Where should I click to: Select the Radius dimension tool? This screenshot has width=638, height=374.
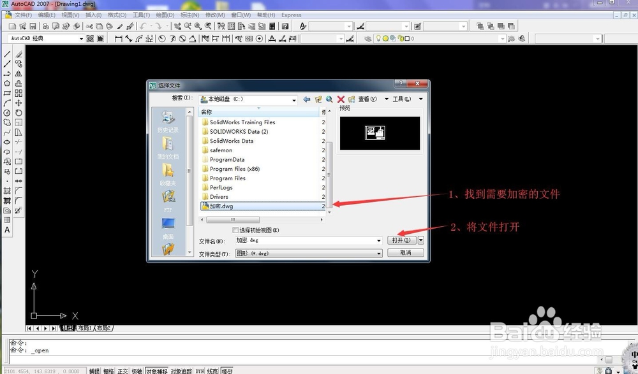(162, 39)
